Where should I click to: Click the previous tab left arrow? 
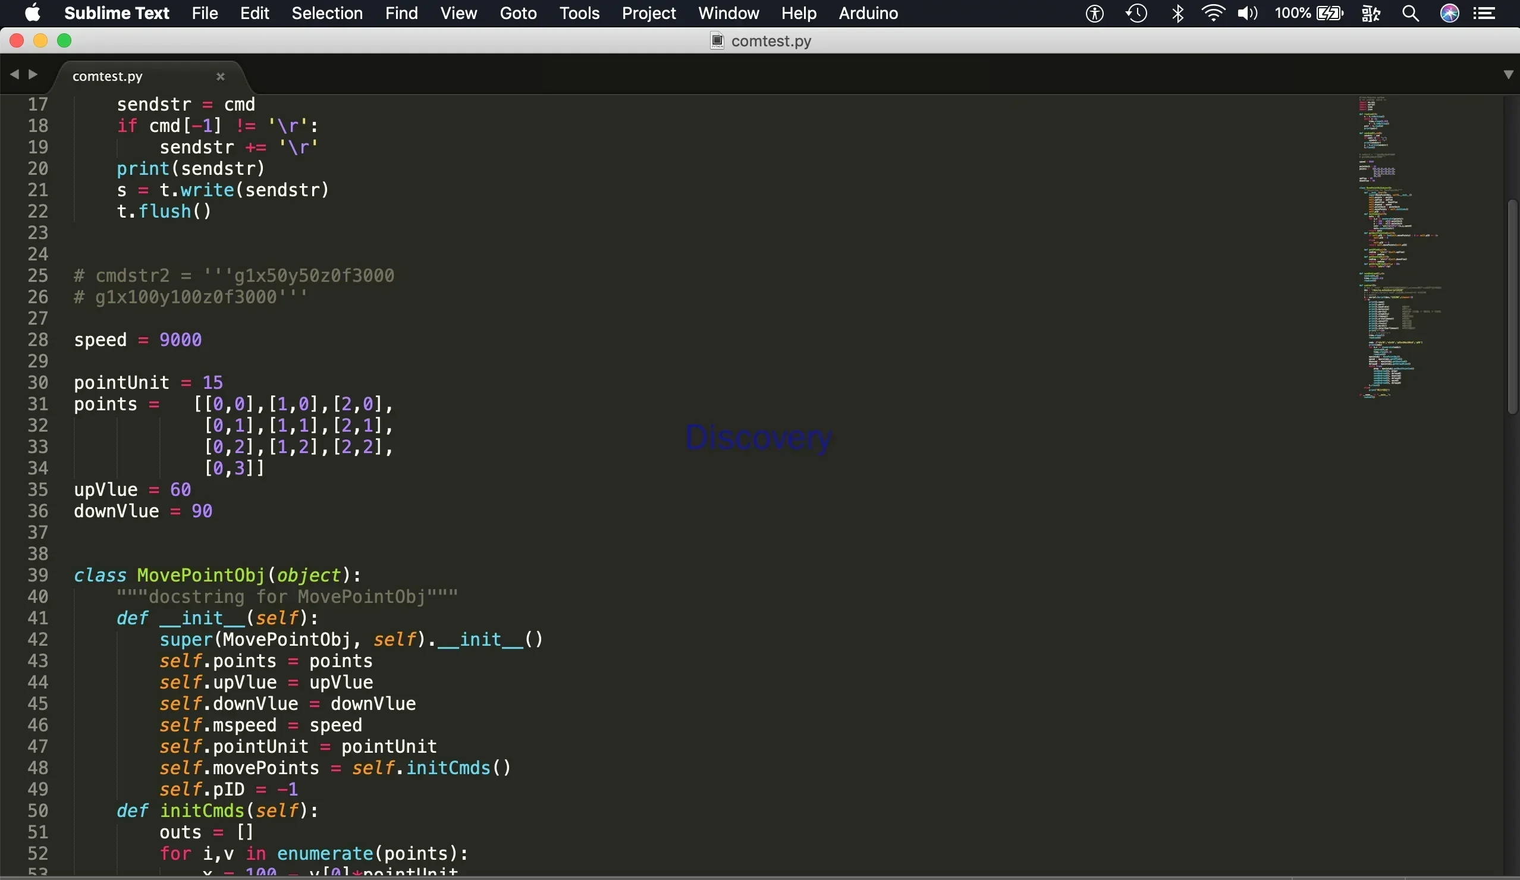[14, 74]
